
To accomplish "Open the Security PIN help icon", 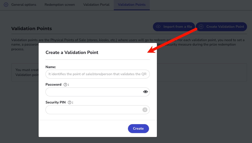I will (x=69, y=102).
